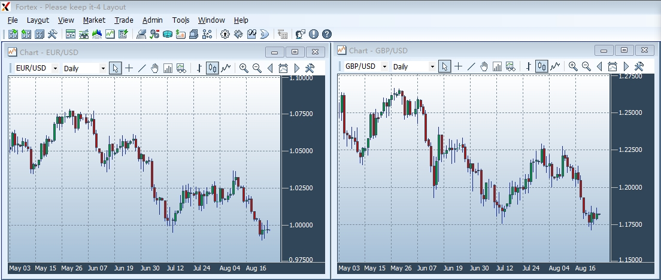Click the mountain area chart icon in main toolbar
This screenshot has height=280, width=661.
[x=96, y=34]
